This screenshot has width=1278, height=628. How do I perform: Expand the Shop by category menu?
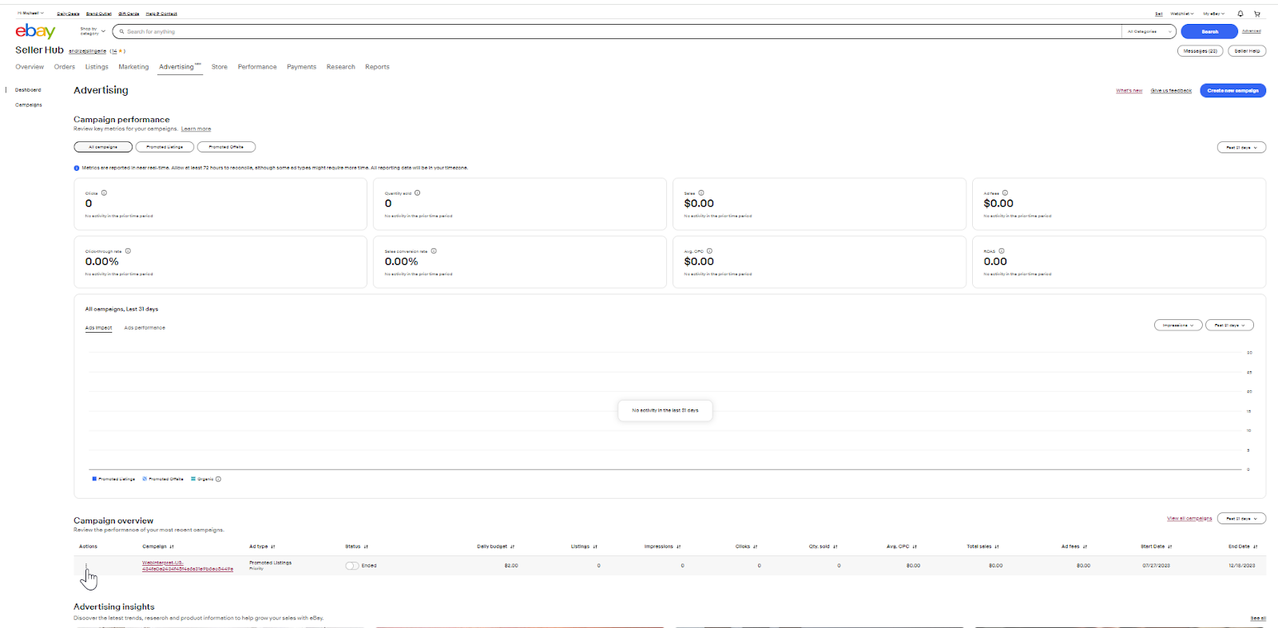93,31
